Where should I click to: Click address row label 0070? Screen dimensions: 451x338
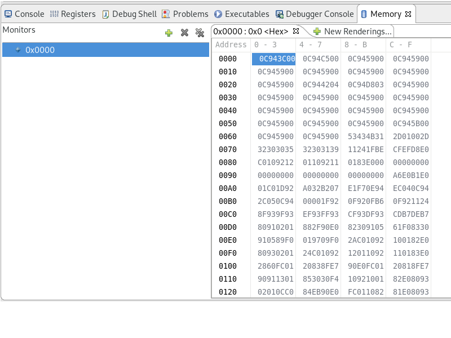click(x=228, y=149)
